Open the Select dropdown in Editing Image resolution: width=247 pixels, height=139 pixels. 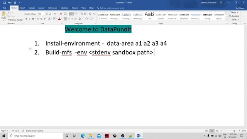point(234,20)
